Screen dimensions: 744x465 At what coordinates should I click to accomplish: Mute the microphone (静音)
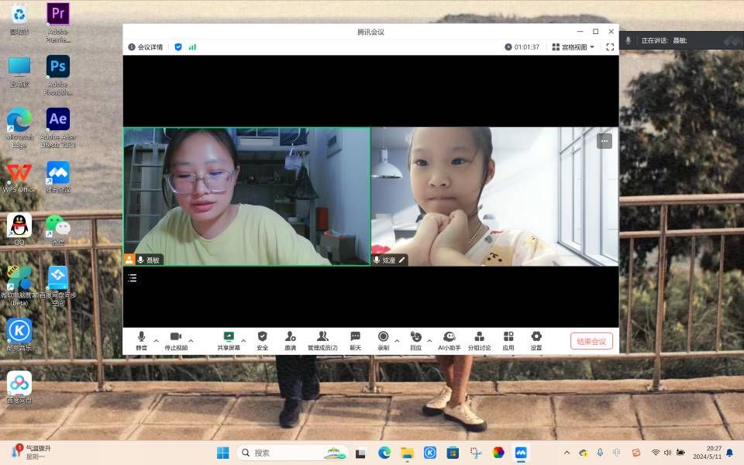tap(141, 340)
